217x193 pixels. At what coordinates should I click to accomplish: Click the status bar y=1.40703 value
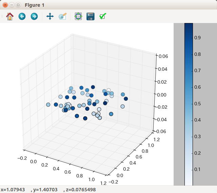click(45, 190)
